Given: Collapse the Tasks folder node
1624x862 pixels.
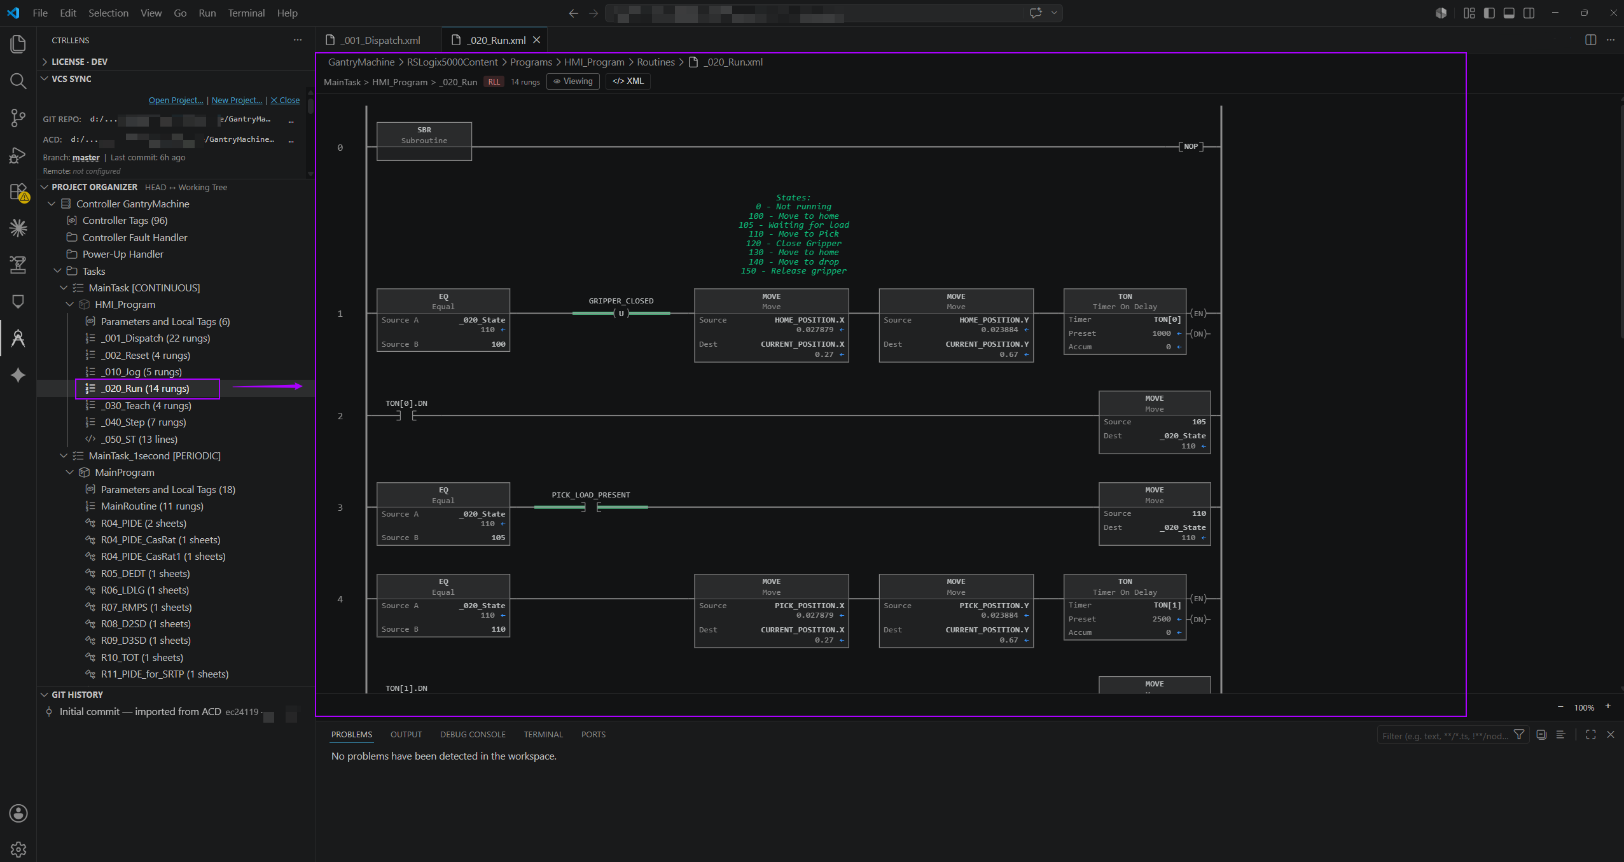Looking at the screenshot, I should point(58,271).
